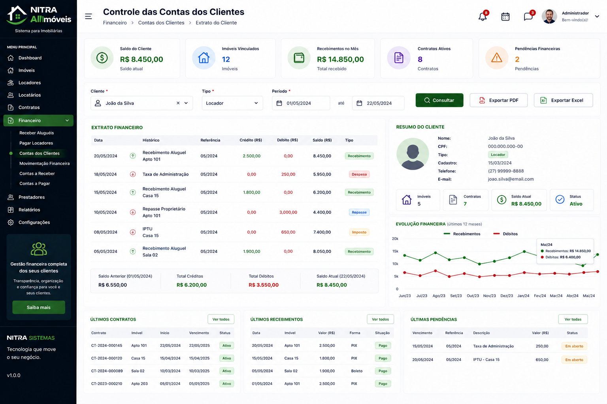Image resolution: width=607 pixels, height=404 pixels.
Task: Click the Exportar PDF button
Action: coord(499,100)
